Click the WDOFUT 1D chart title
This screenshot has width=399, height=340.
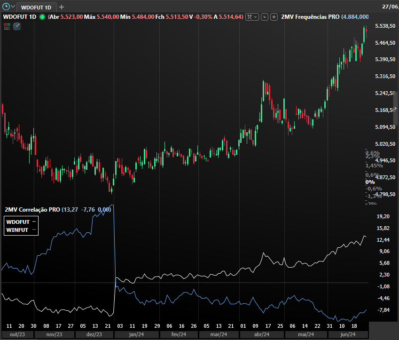pyautogui.click(x=20, y=17)
